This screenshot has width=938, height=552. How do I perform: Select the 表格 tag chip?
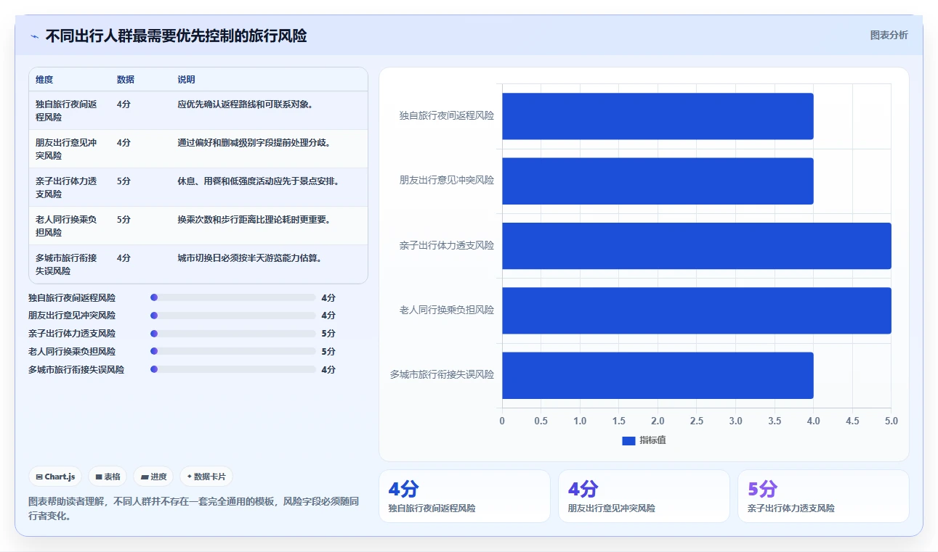tap(108, 477)
